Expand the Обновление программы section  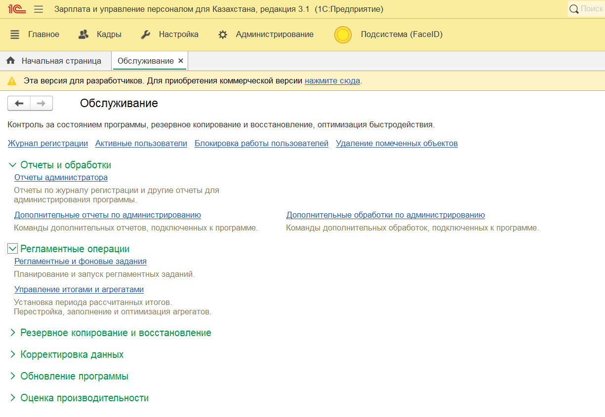coord(12,377)
